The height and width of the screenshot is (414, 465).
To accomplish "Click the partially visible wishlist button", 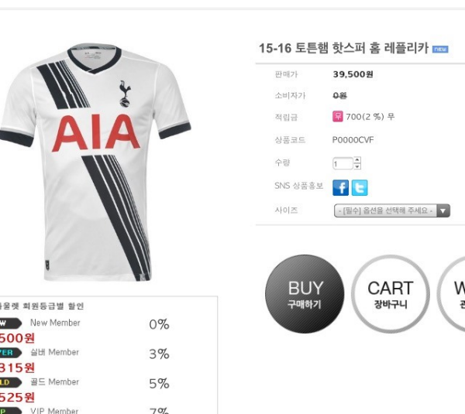I will 451,294.
